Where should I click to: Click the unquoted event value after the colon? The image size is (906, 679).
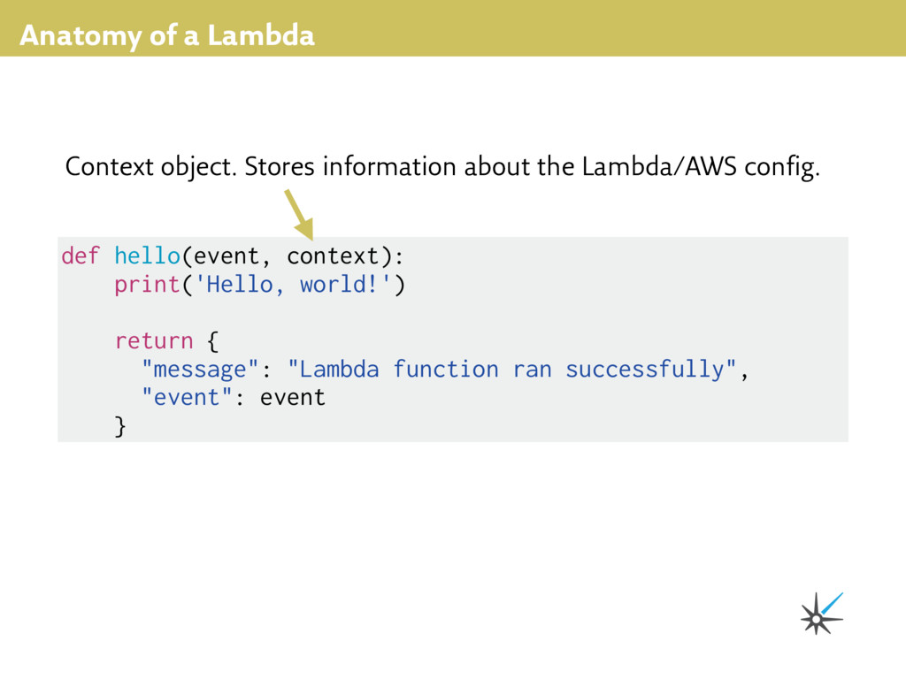293,397
